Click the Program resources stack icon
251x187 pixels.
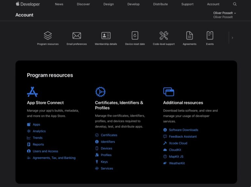pos(48,36)
